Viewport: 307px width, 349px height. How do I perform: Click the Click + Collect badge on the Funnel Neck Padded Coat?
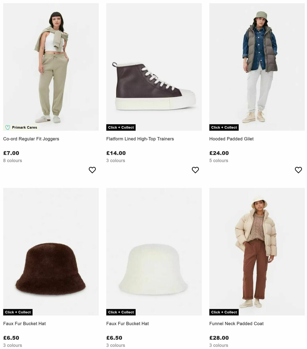click(x=224, y=312)
